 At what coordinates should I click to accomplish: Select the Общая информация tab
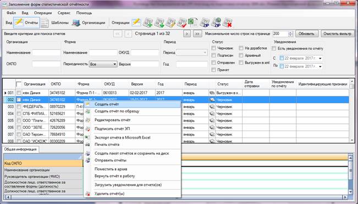[20, 149]
